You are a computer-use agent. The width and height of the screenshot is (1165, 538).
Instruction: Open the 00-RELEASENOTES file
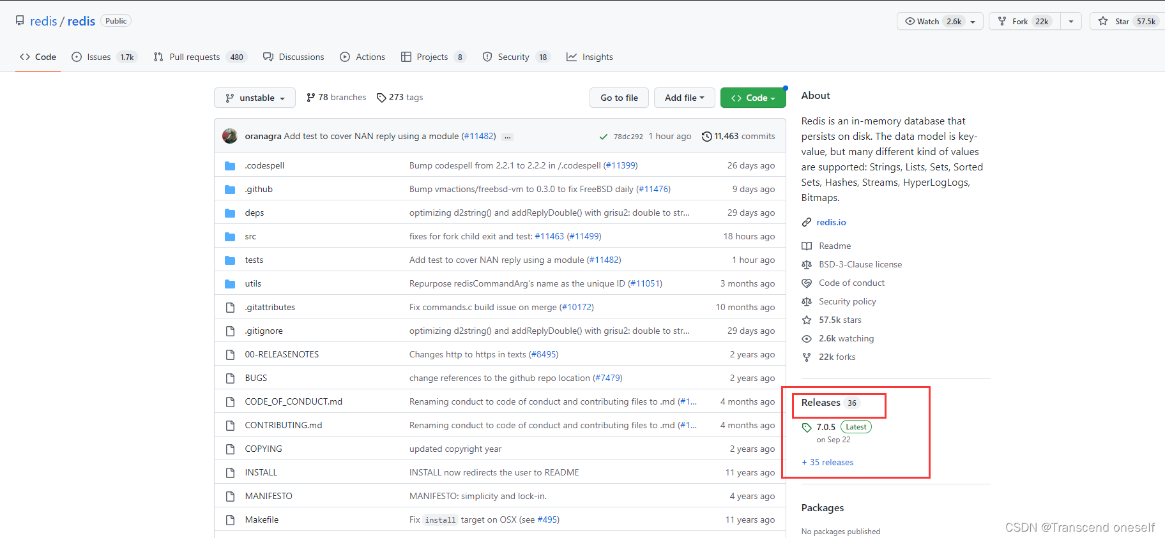click(282, 355)
